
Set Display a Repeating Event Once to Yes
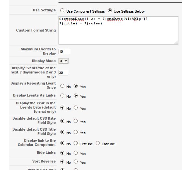point(76,86)
